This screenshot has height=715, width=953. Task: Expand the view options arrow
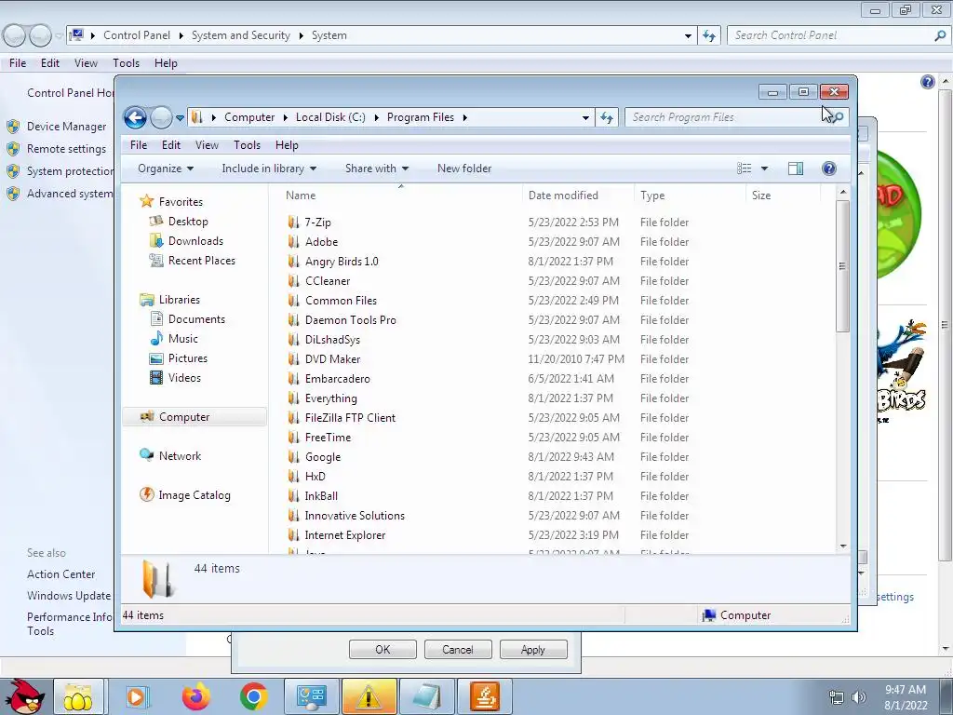click(x=765, y=169)
